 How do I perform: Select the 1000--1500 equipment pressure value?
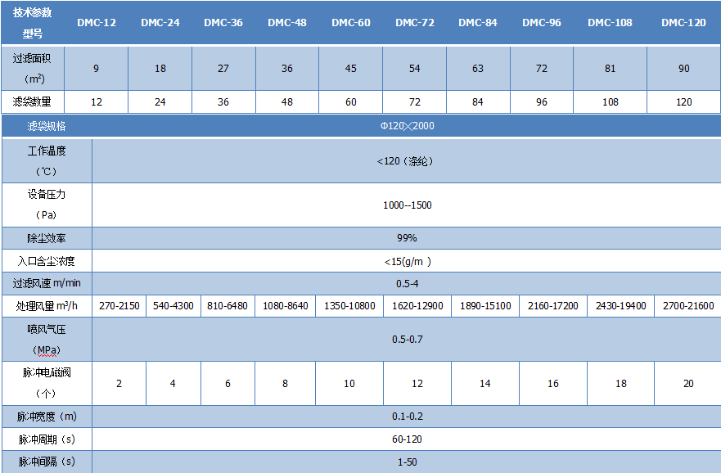coord(407,205)
